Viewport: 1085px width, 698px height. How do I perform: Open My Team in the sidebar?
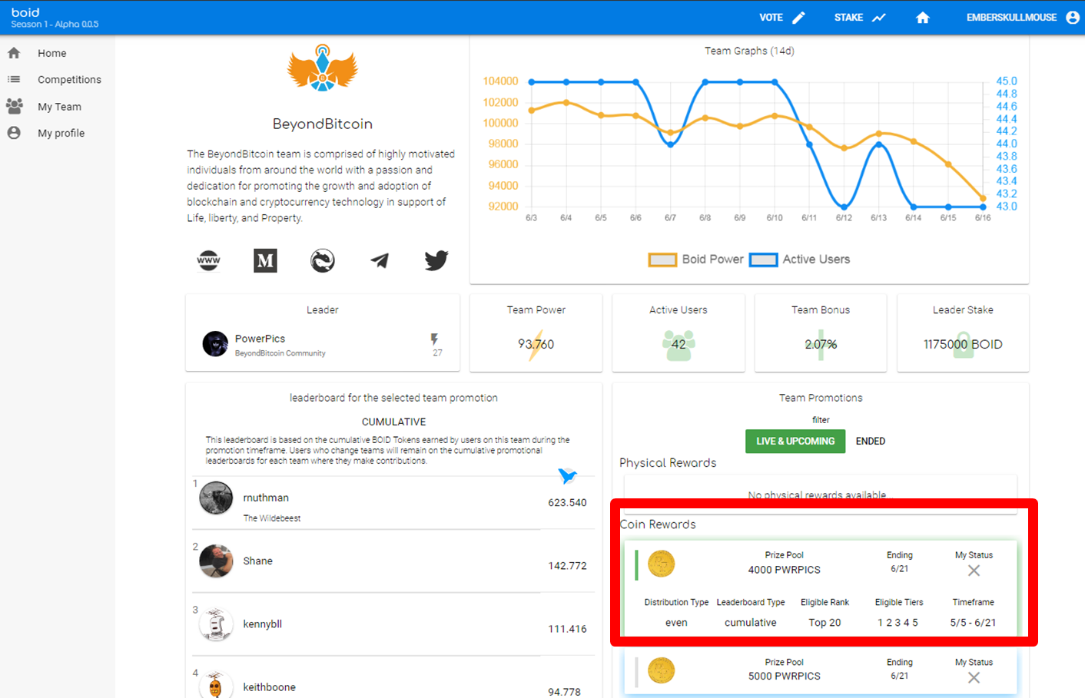point(59,107)
